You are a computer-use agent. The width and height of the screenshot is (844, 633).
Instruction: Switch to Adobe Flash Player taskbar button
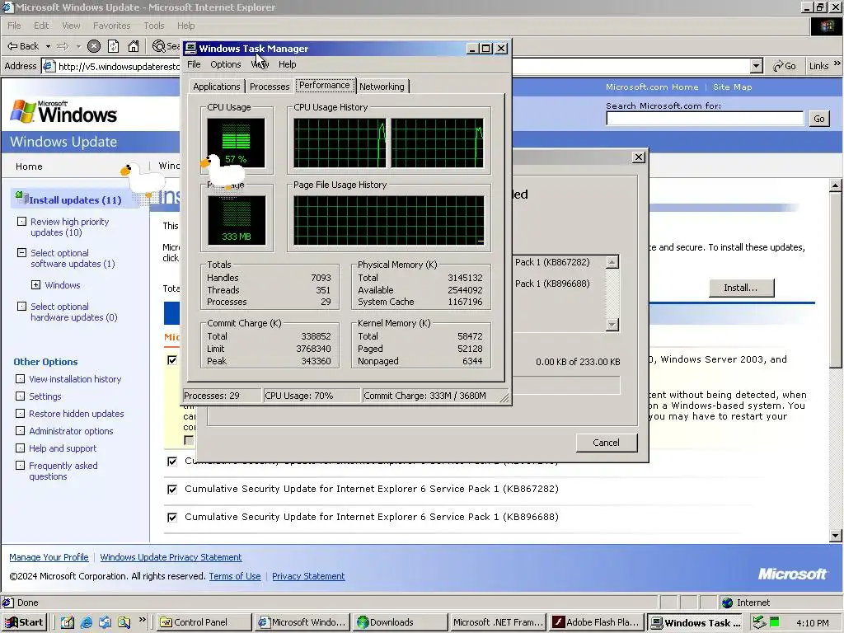(597, 623)
